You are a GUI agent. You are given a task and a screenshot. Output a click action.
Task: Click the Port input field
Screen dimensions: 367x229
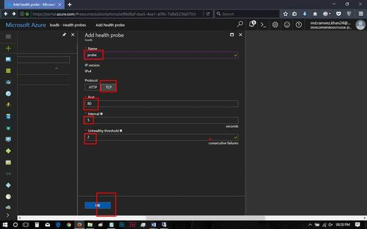pos(162,104)
